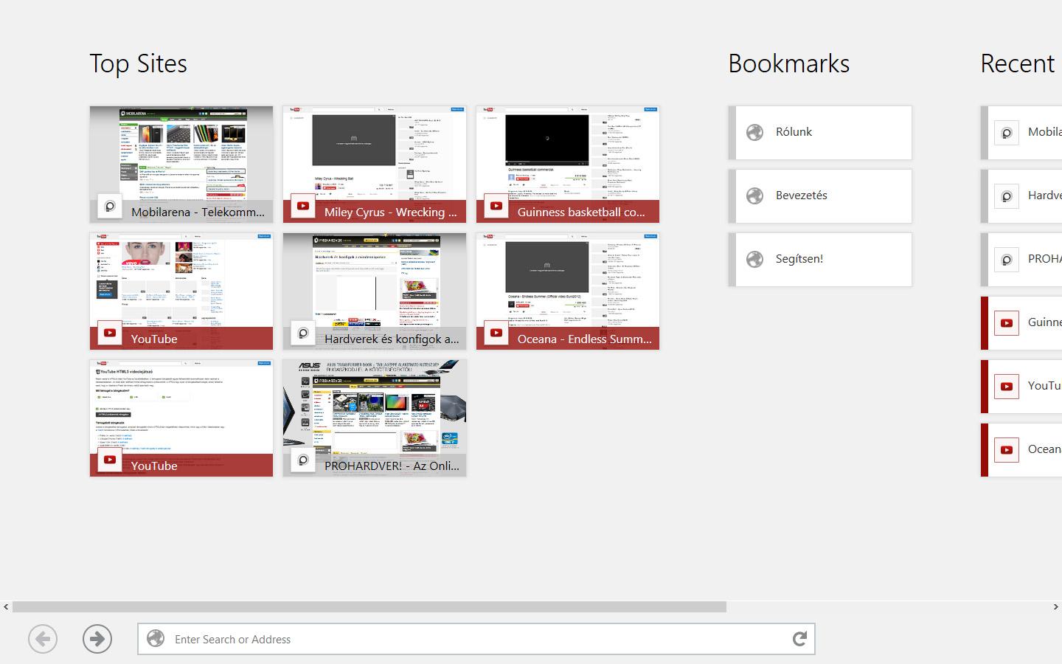Open Oceana - Endless Summer tile
The image size is (1062, 664).
[x=568, y=291]
